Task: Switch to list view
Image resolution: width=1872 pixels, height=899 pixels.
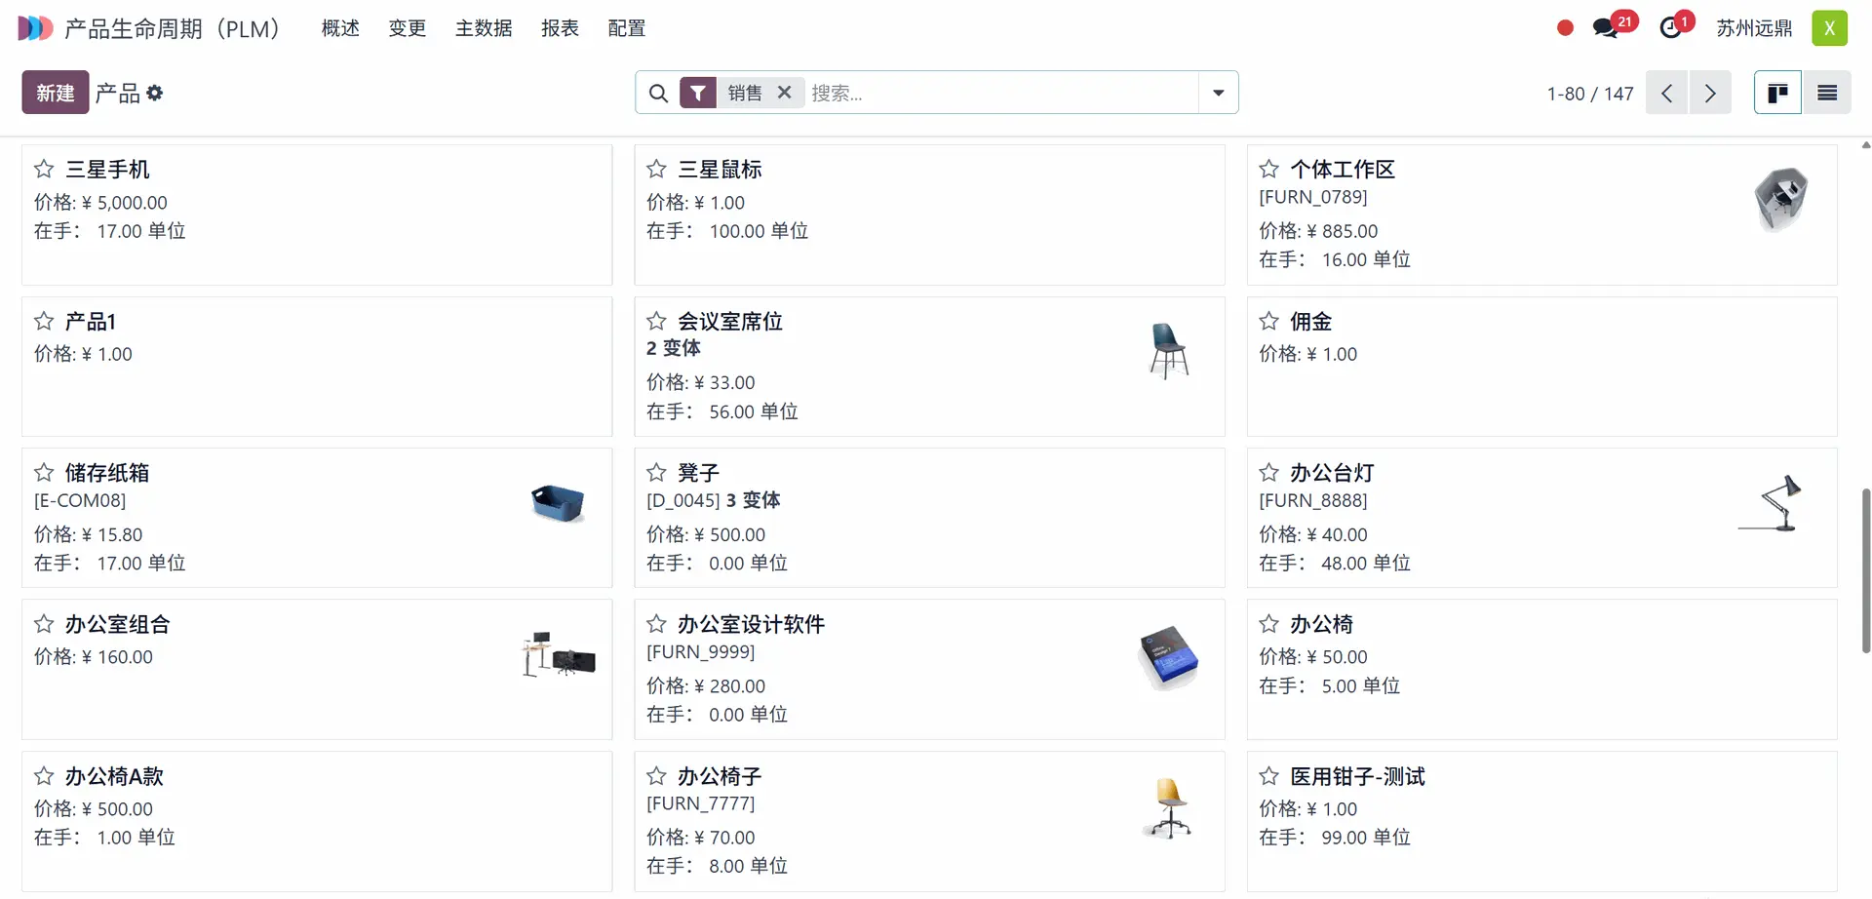Action: 1827,93
